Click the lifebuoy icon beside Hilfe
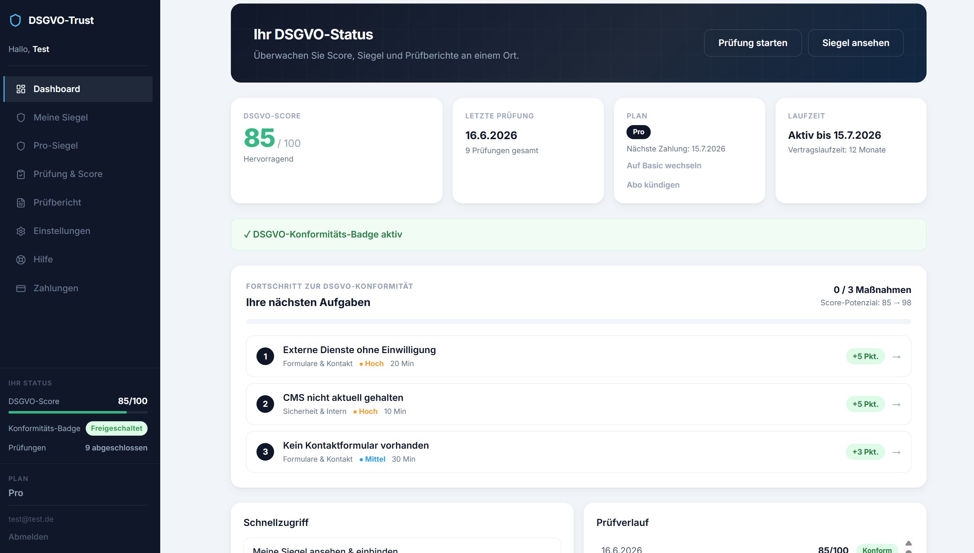The height and width of the screenshot is (553, 974). click(x=21, y=260)
